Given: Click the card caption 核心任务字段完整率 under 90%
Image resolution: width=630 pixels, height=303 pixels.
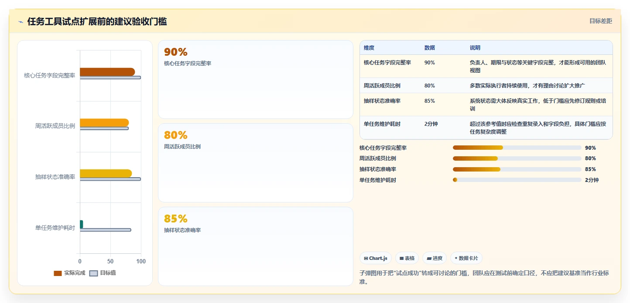Looking at the screenshot, I should tap(188, 64).
